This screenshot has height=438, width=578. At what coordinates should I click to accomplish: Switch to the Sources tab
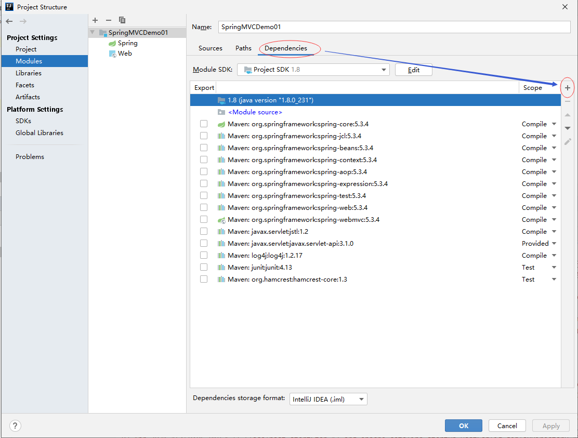pyautogui.click(x=211, y=48)
